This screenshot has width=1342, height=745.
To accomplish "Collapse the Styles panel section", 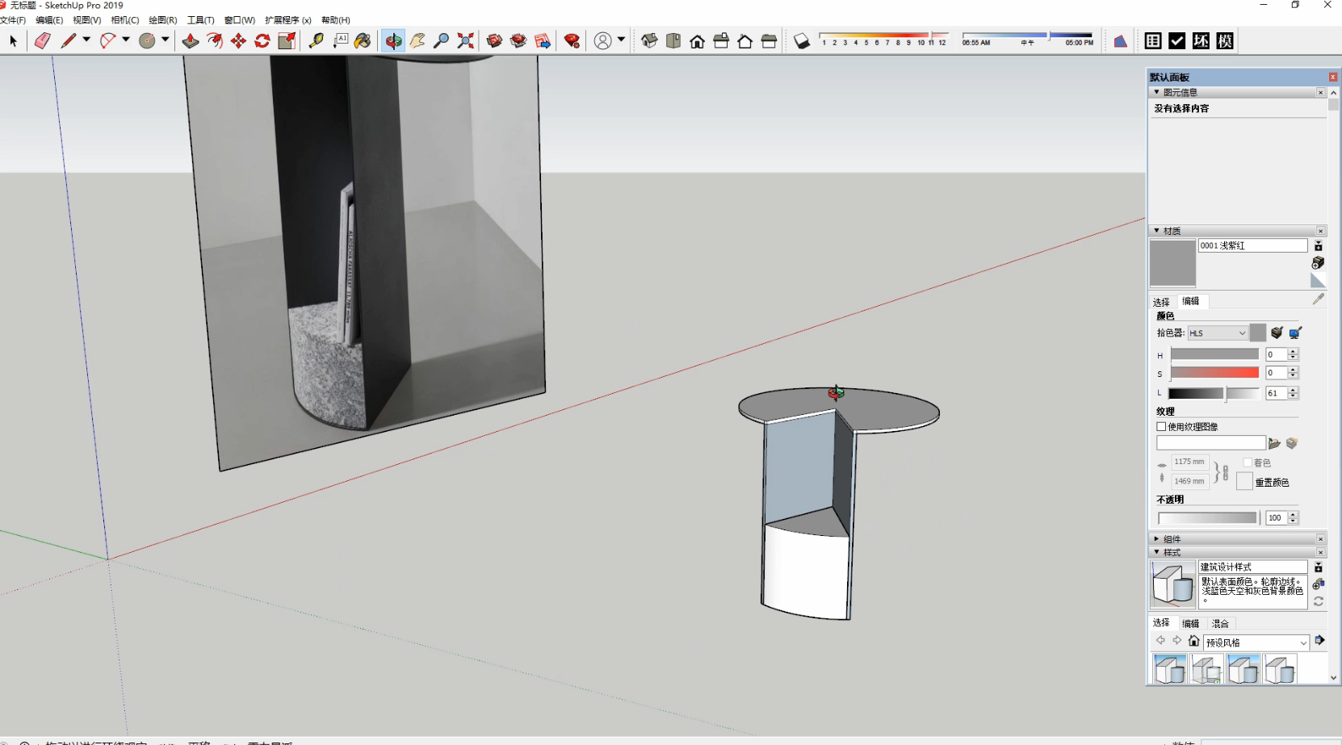I will click(x=1156, y=552).
